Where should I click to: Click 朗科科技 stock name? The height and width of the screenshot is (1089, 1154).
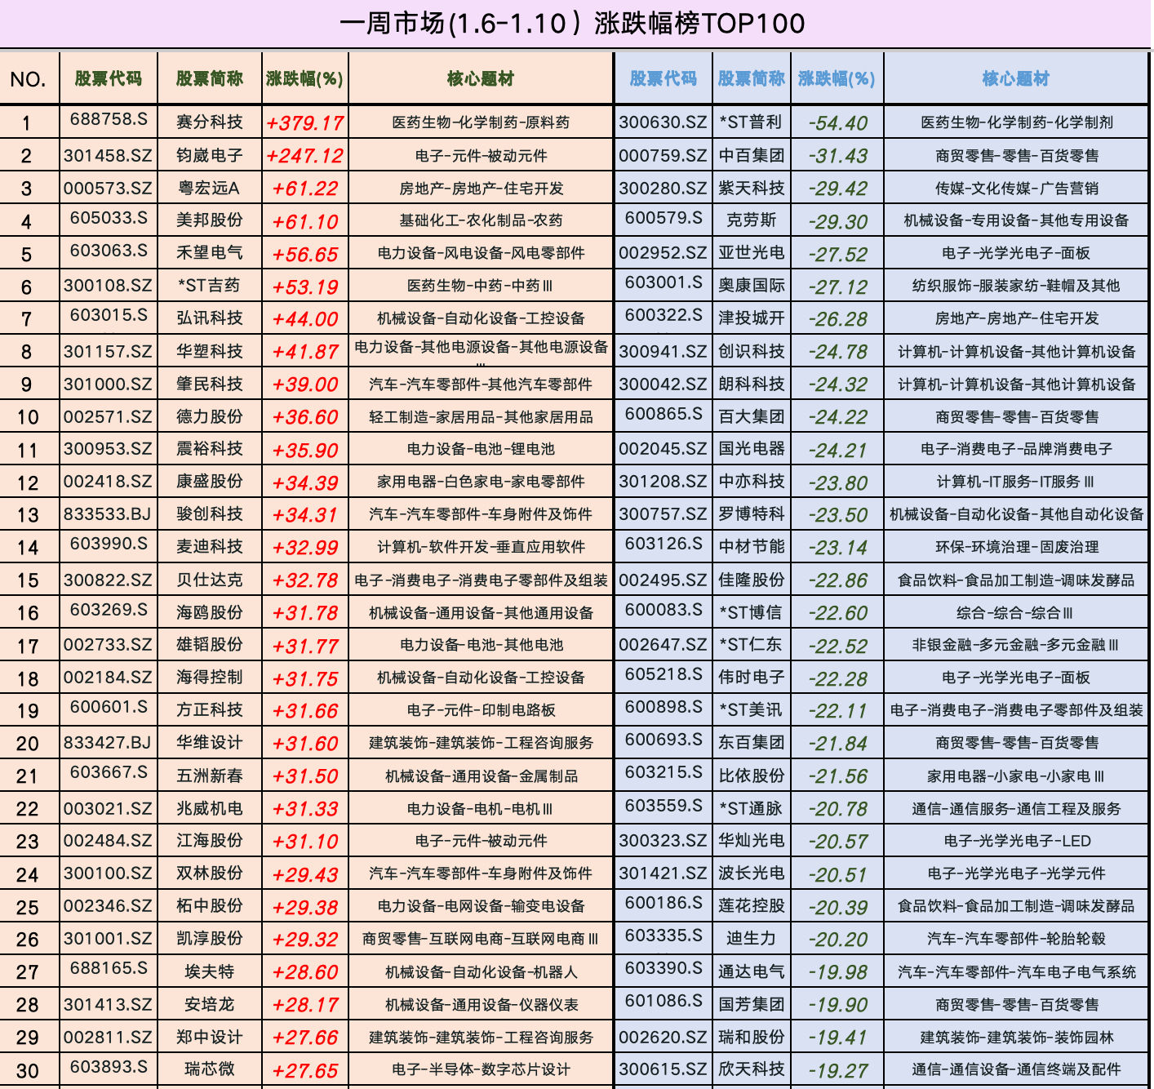[x=752, y=384]
